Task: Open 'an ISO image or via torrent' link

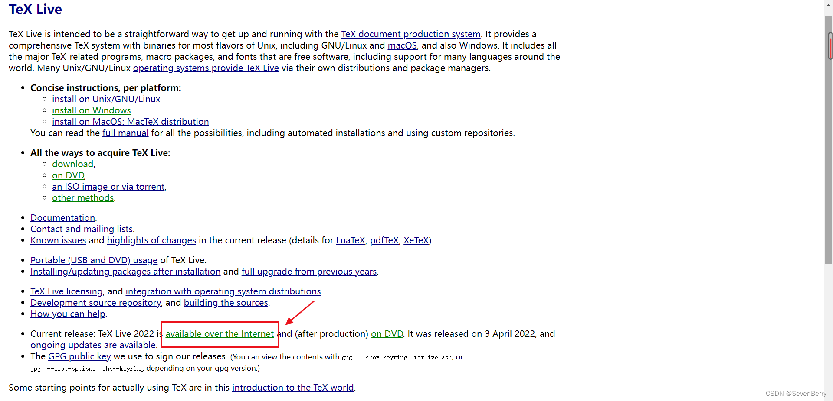Action: (x=108, y=187)
